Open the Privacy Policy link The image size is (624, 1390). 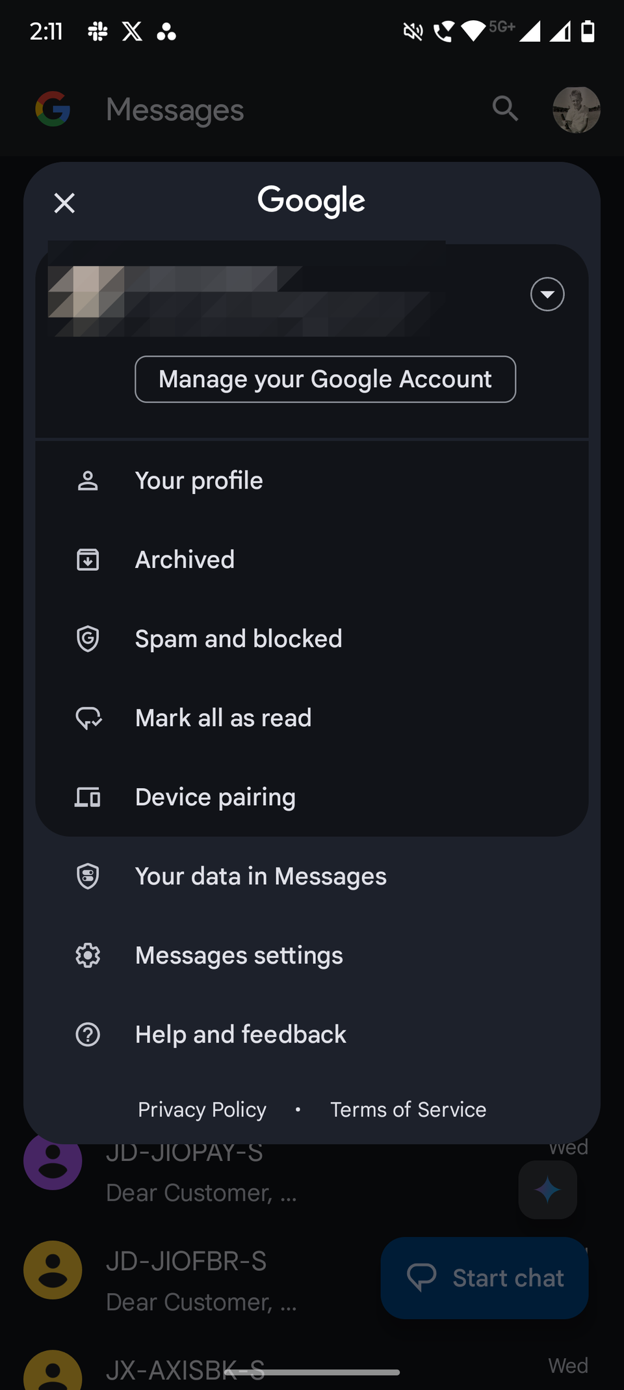tap(202, 1110)
